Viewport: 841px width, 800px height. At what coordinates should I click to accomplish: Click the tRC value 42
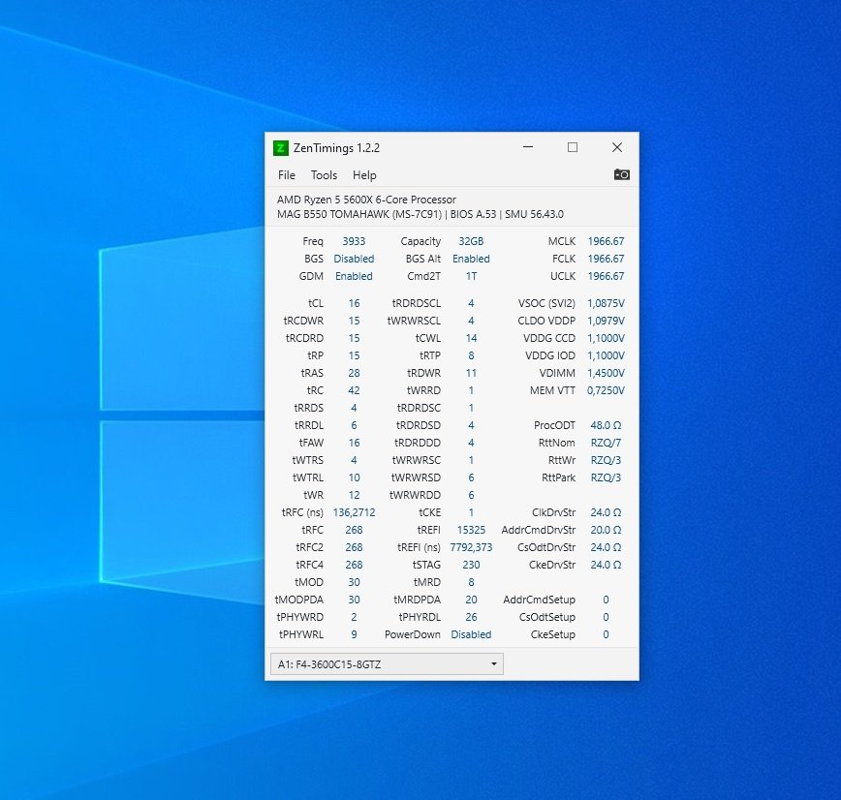(354, 390)
